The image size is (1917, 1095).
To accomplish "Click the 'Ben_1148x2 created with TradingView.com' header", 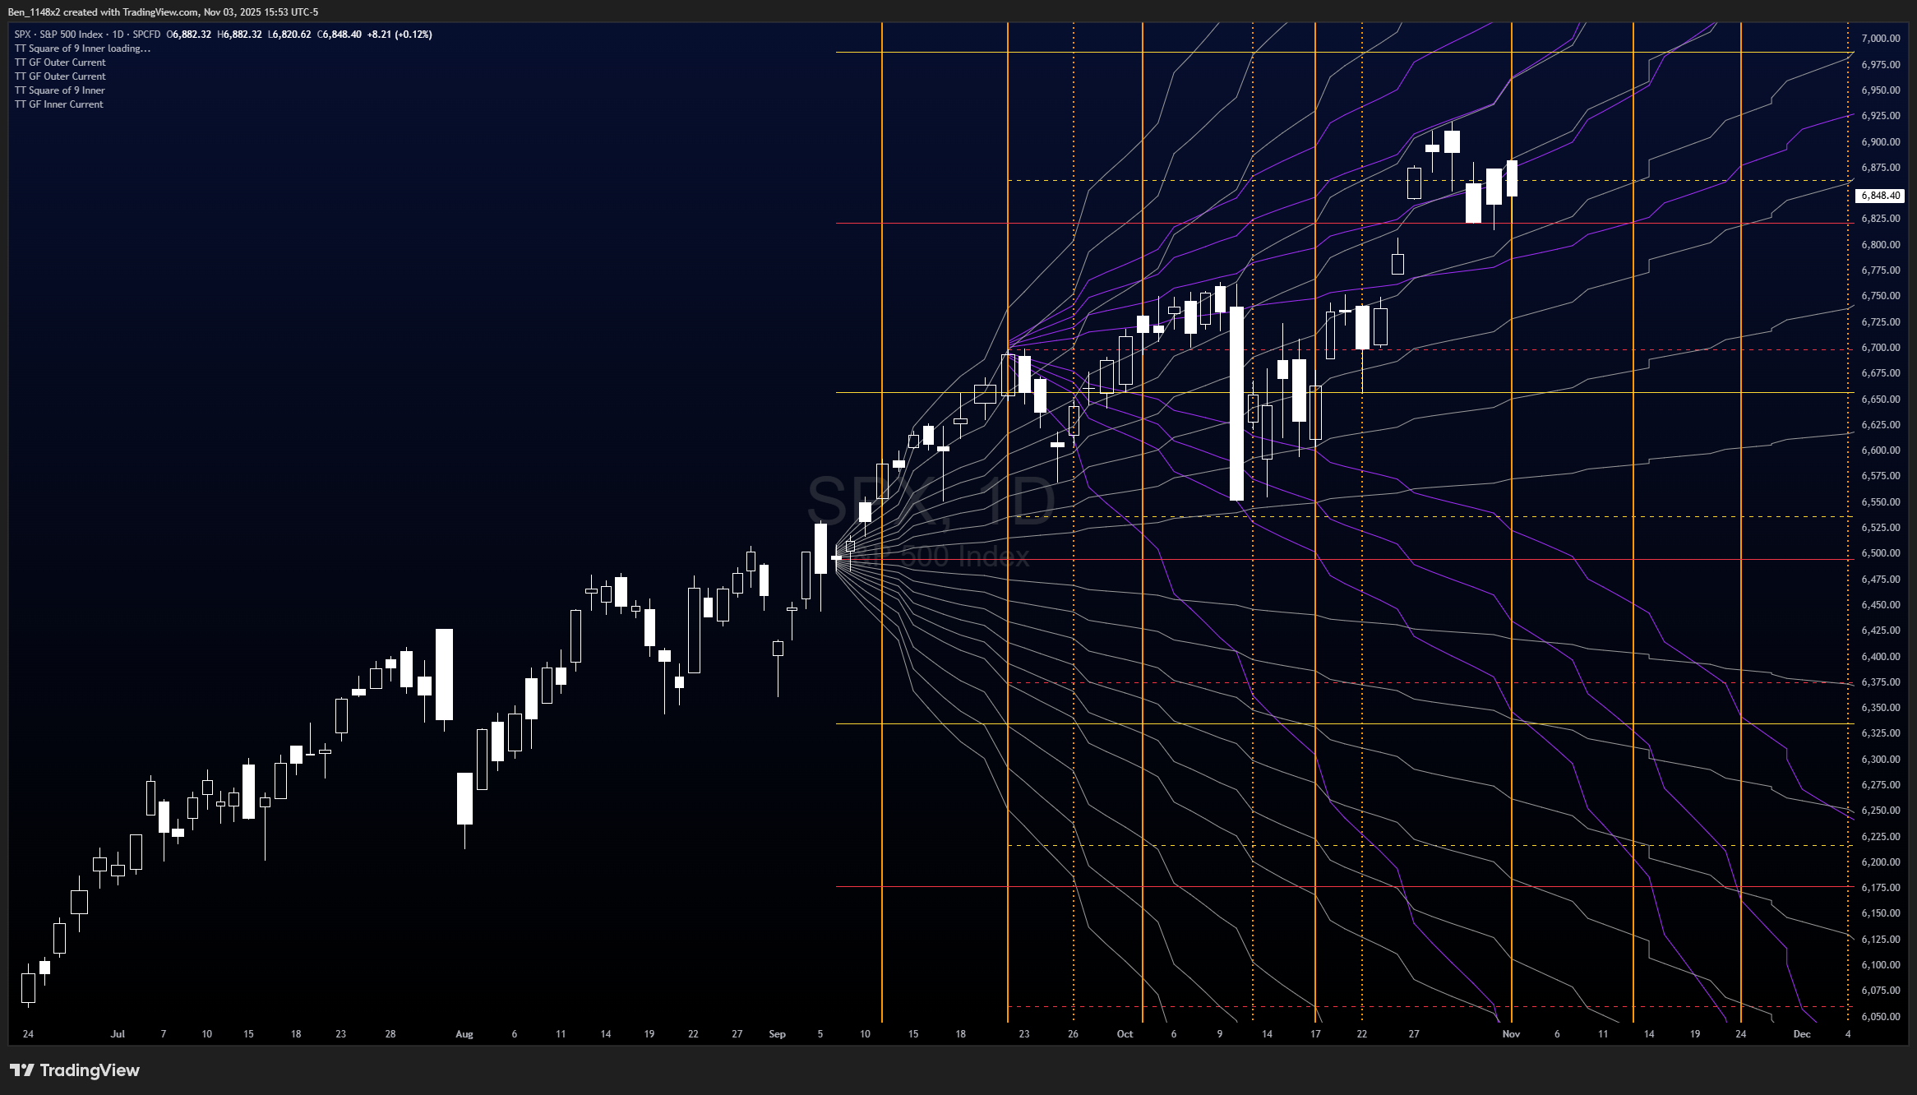I will coord(163,12).
